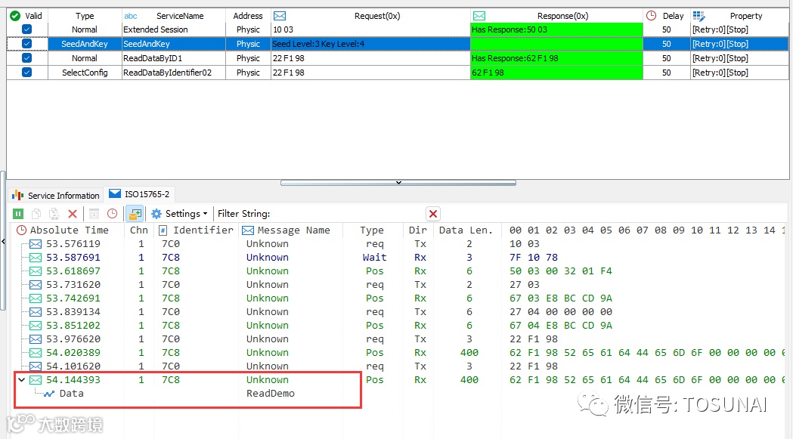Viewport: 793px width, 439px height.
Task: Uncheck the Valid box for the SeedAndKey row
Action: (x=26, y=44)
